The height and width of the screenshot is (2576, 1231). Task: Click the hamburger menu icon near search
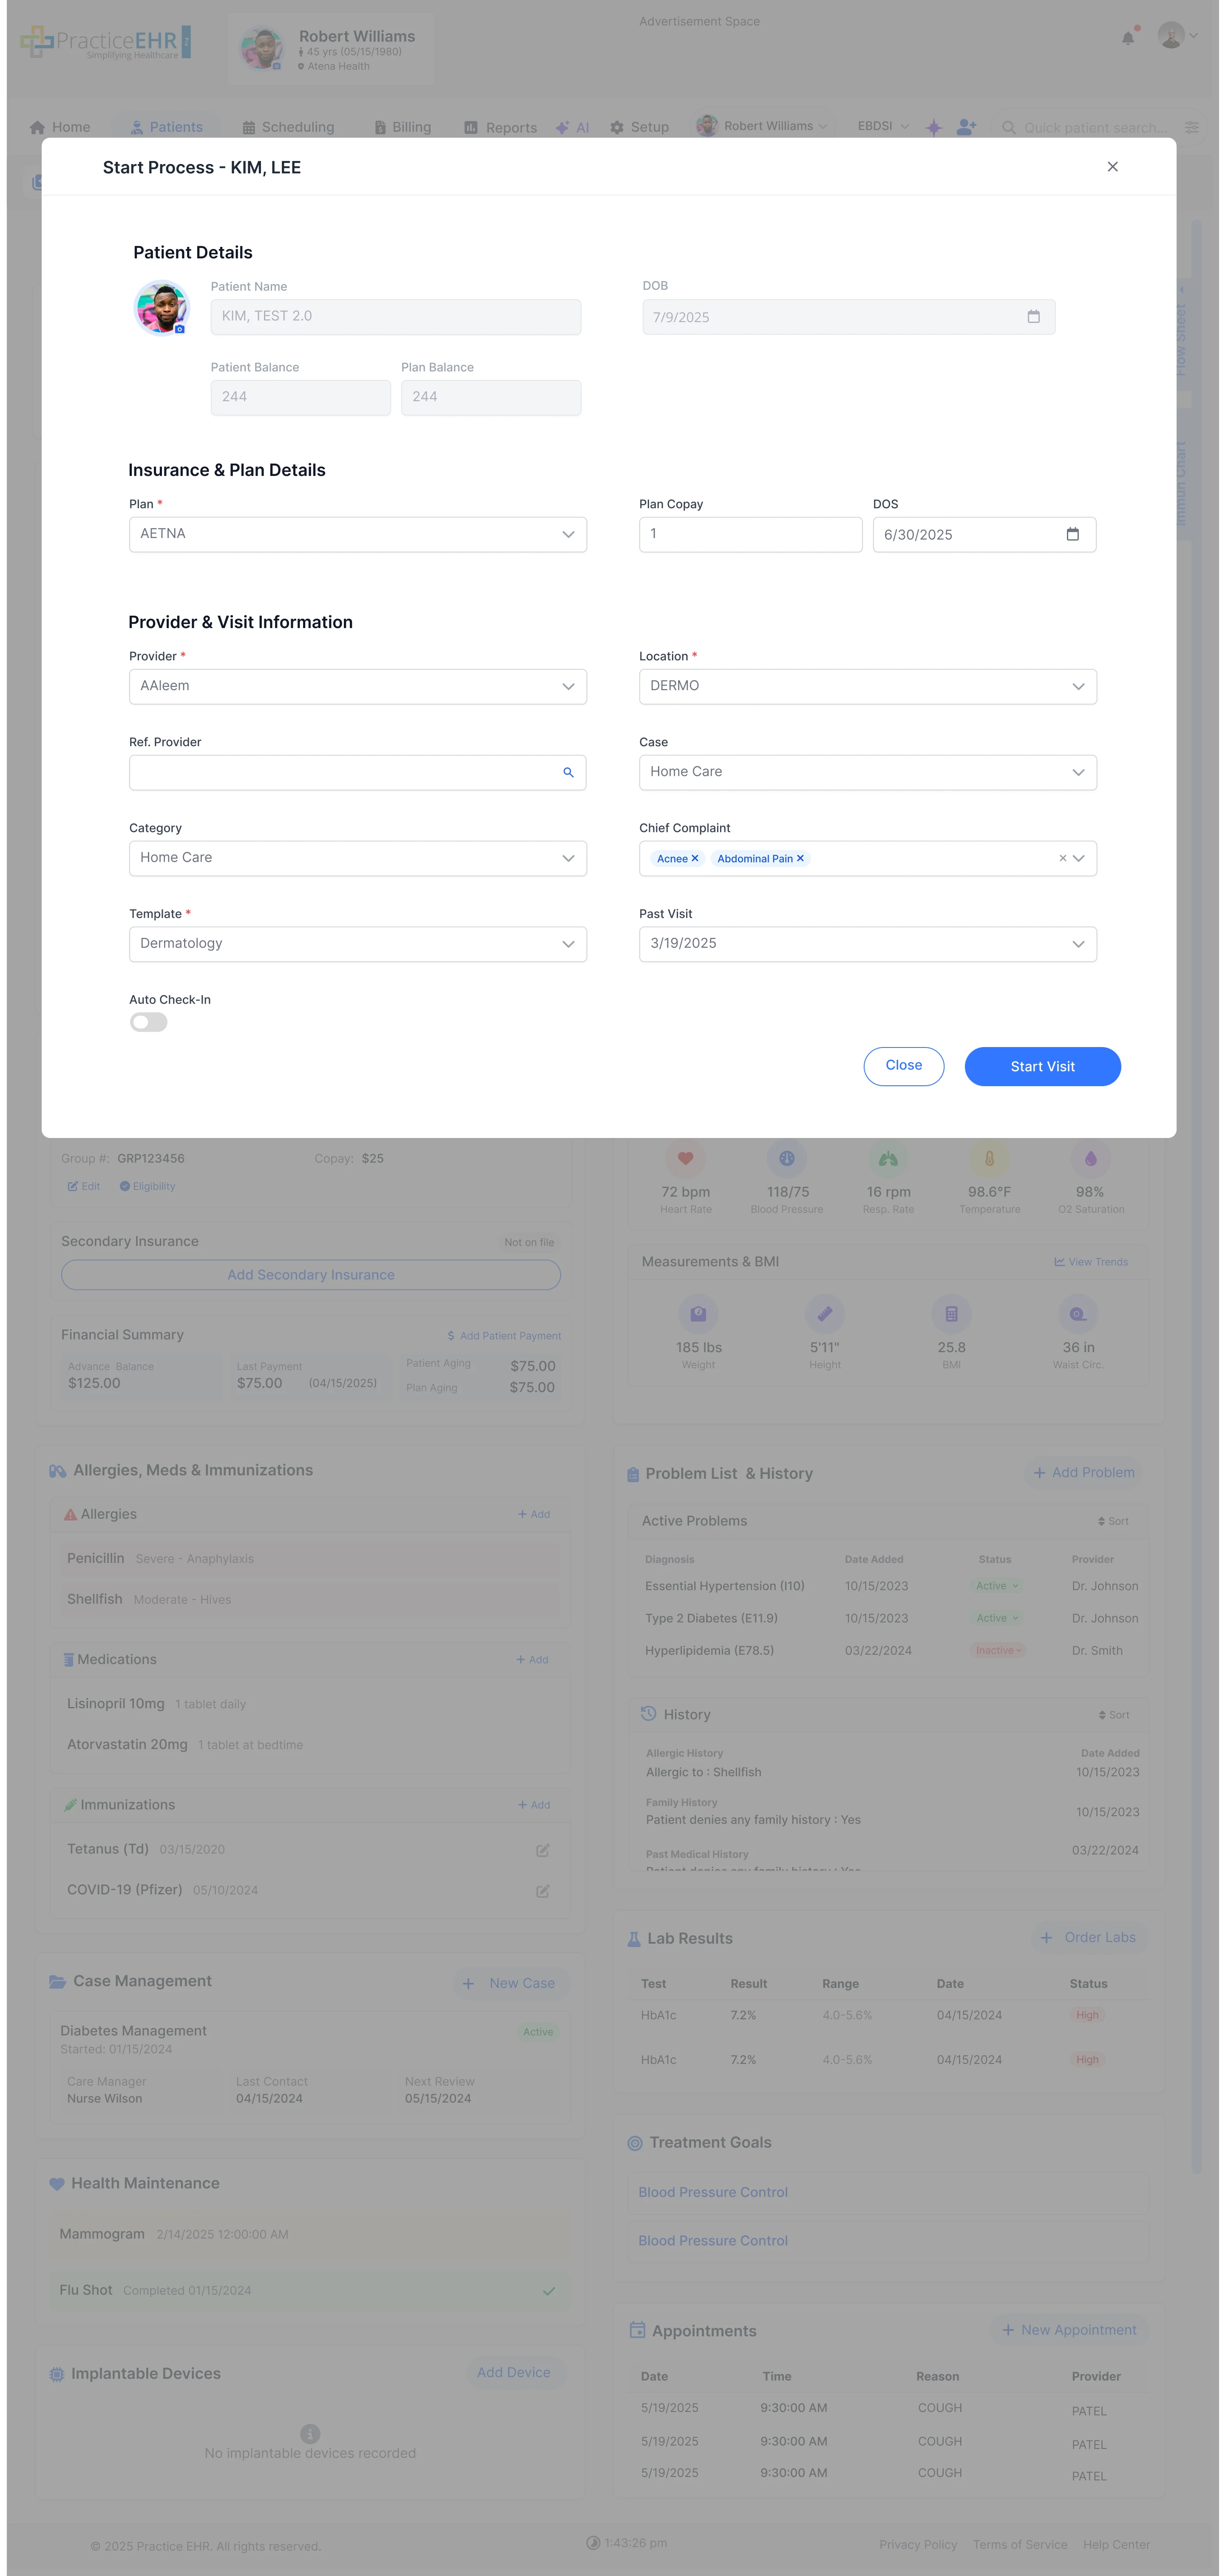click(x=1191, y=127)
